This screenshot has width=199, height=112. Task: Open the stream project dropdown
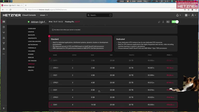44,15
